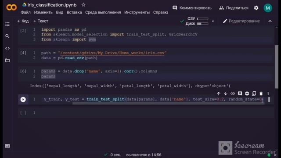Viewport: 281px width, 158px height.
Task: Click the Комментировать button
Action: pyautogui.click(x=192, y=8)
